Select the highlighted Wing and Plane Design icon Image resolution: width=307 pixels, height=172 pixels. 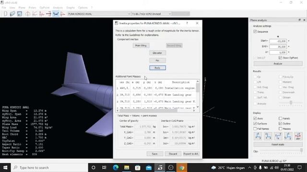[56, 14]
